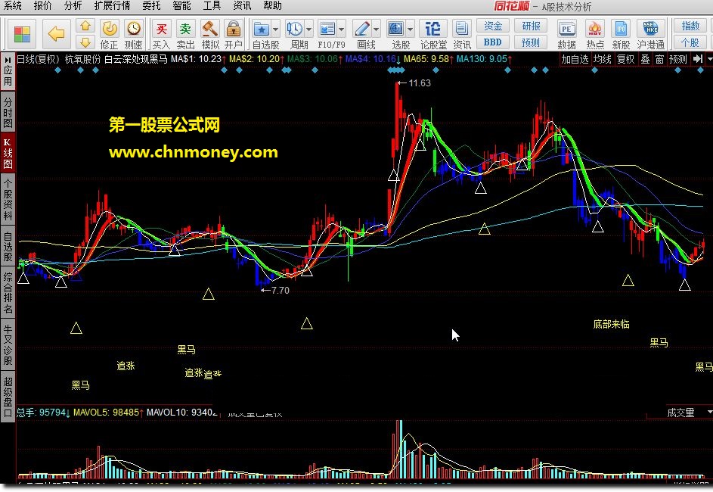Open the 自选股 side tab
The height and width of the screenshot is (492, 713).
[8, 246]
